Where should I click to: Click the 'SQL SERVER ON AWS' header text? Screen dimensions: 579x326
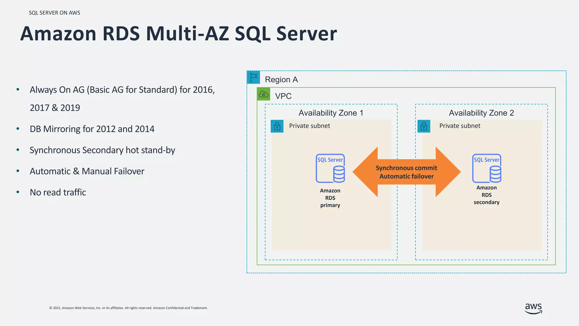click(x=55, y=13)
